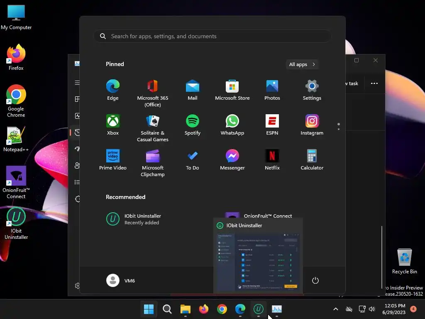425x319 pixels.
Task: Open recommended OnionFruit Connect entry
Action: click(268, 216)
